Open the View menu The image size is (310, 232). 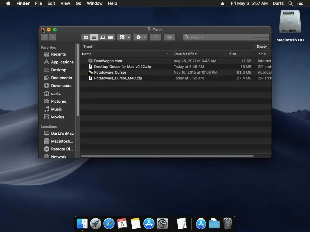point(65,3)
